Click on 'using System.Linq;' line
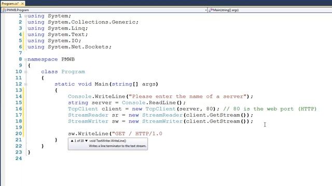The image size is (332, 186). [58, 28]
